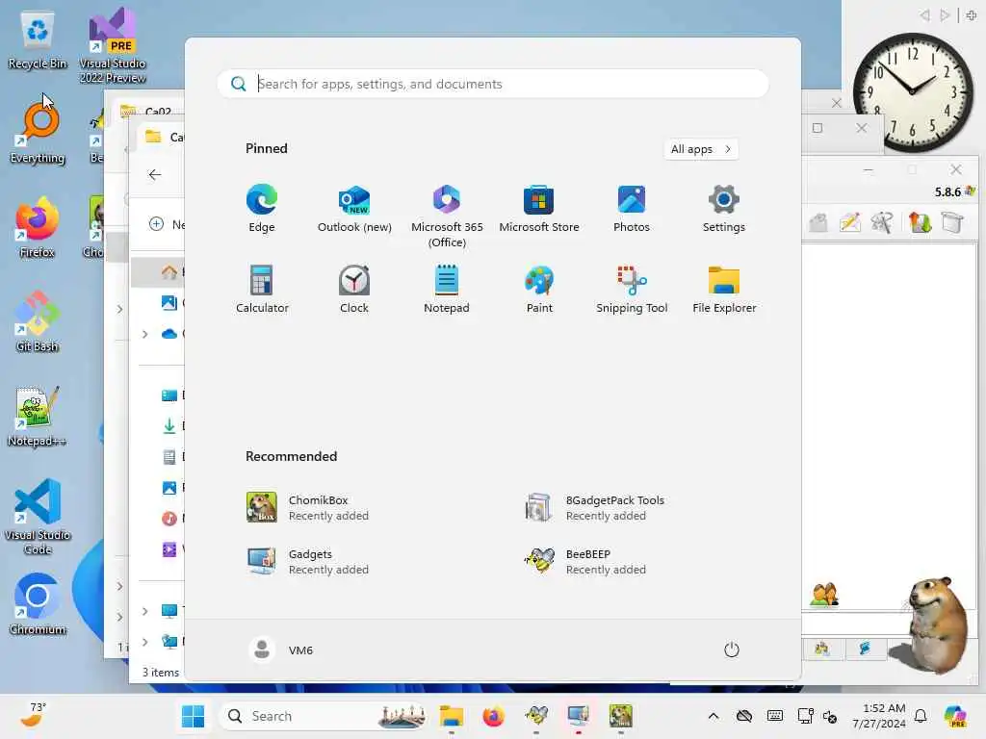The image size is (986, 739).
Task: Open Clock pinned app
Action: 354,289
